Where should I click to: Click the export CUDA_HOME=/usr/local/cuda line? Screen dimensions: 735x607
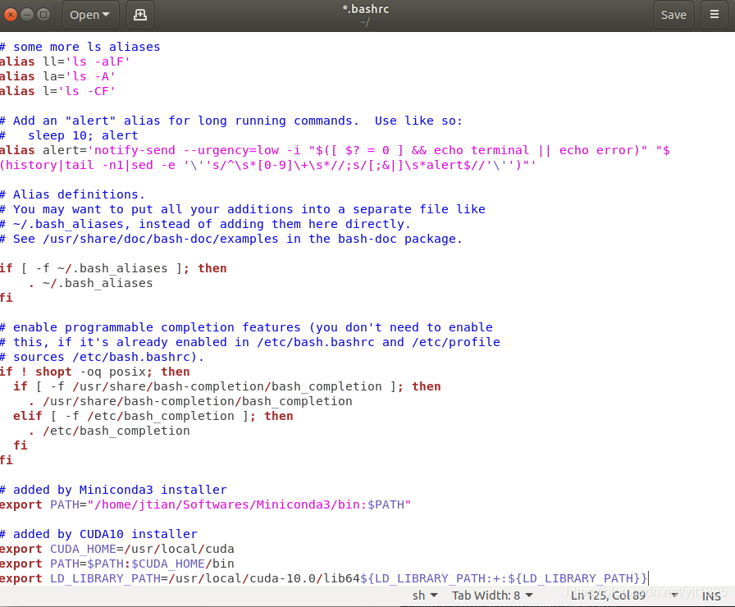point(117,549)
